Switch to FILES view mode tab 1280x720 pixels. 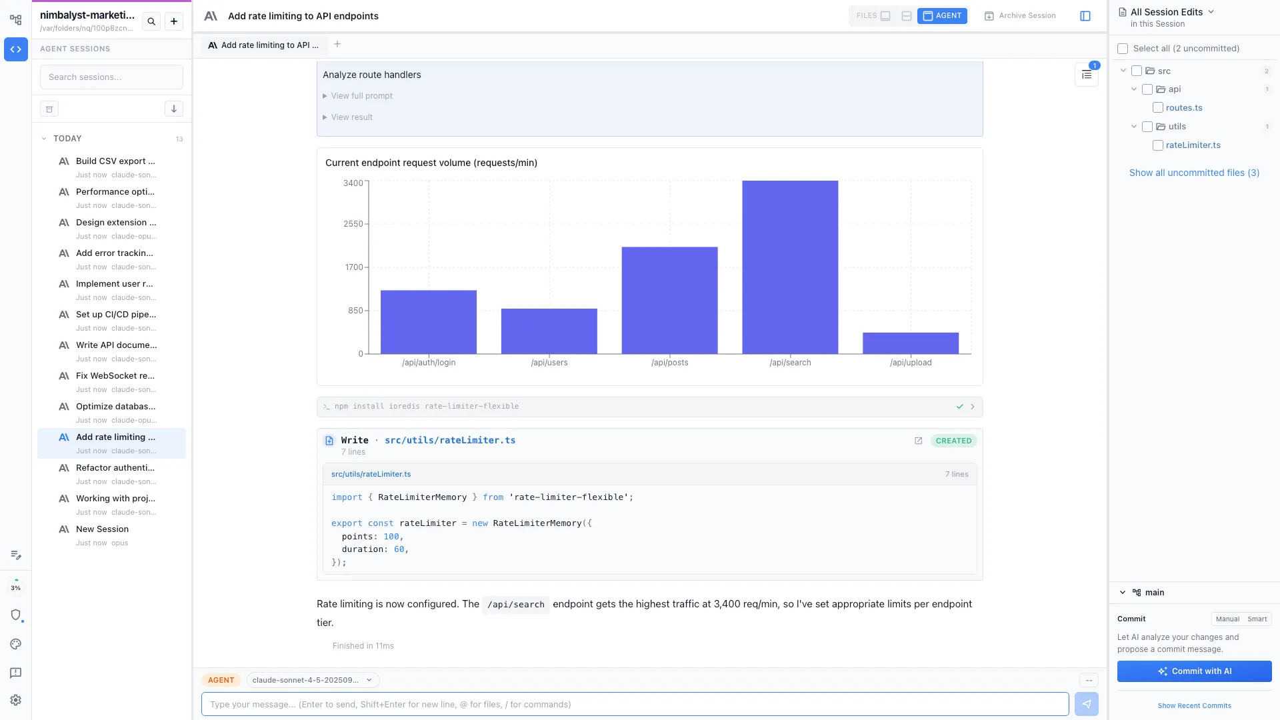coord(873,16)
